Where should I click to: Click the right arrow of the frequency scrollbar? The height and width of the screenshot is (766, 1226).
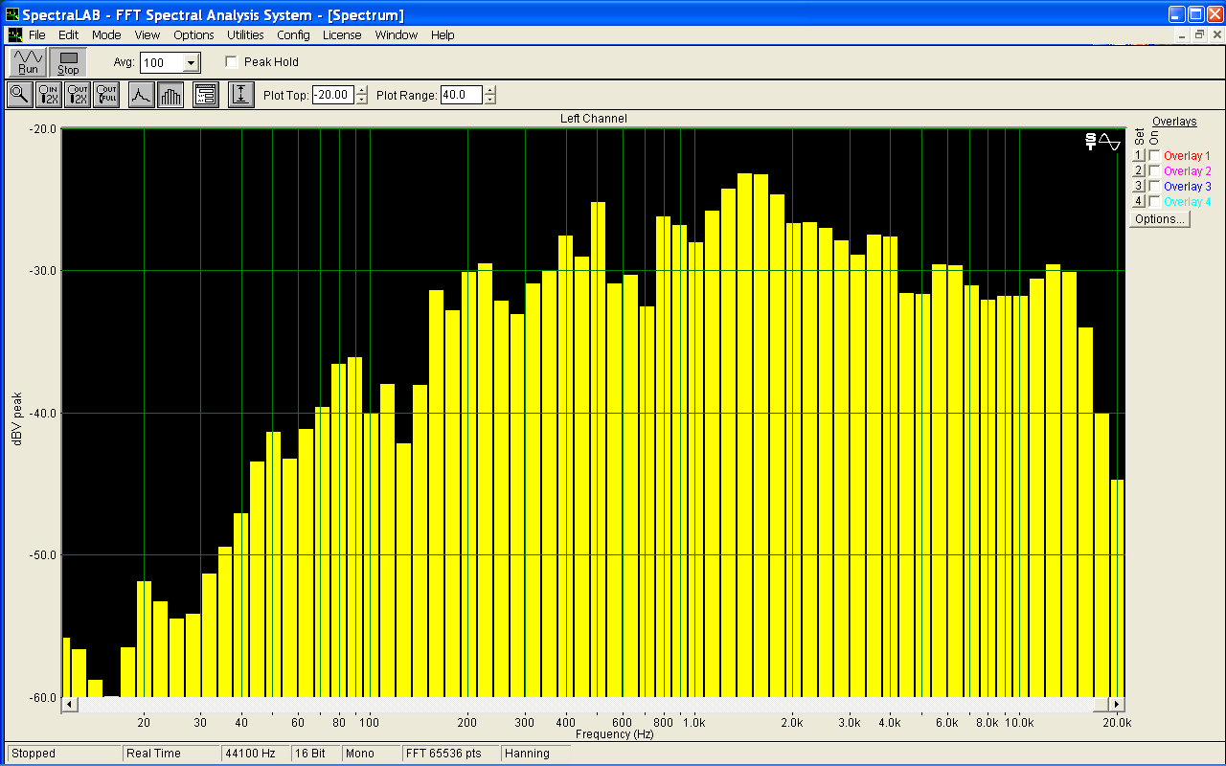point(1117,705)
